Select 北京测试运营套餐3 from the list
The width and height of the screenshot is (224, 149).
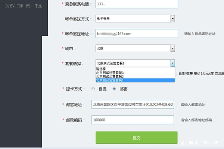click(135, 73)
